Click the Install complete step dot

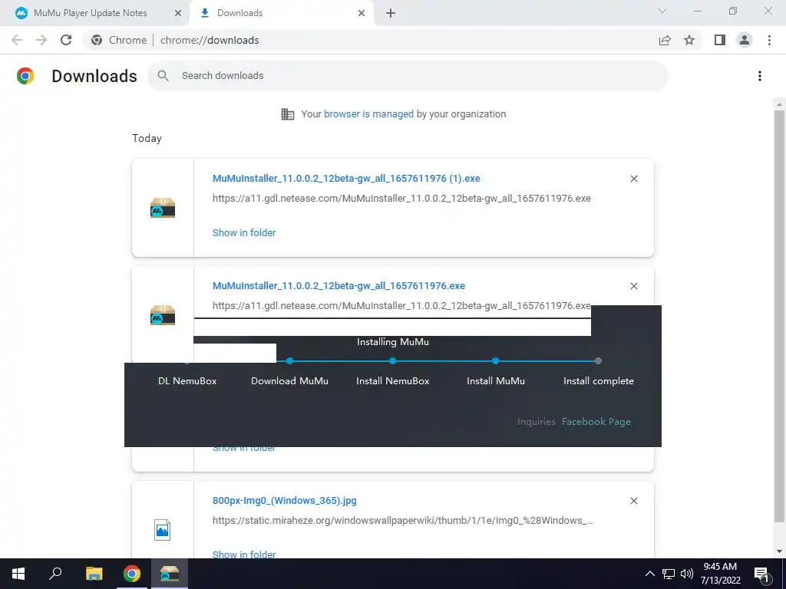pyautogui.click(x=598, y=360)
